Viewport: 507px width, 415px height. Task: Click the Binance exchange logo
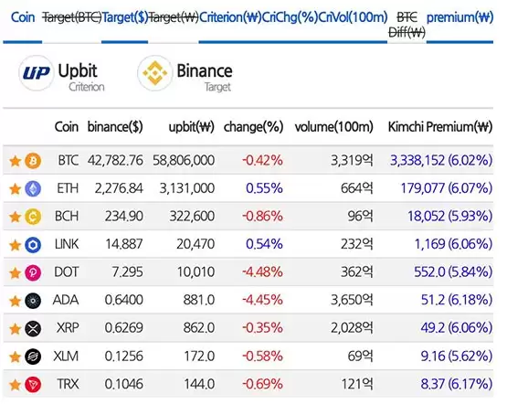click(155, 73)
